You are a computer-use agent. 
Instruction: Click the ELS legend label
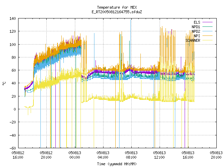197,22
